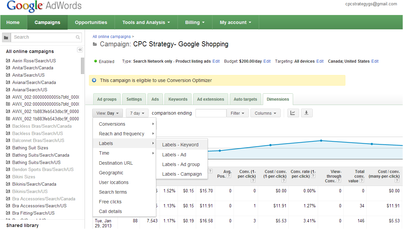Click Edit next to Budget $200.00/day
This screenshot has width=403, height=229.
click(267, 61)
